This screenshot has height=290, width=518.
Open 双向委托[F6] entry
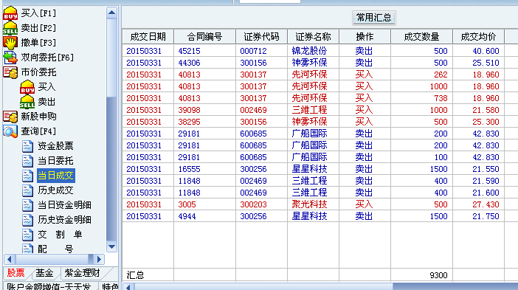pos(47,58)
